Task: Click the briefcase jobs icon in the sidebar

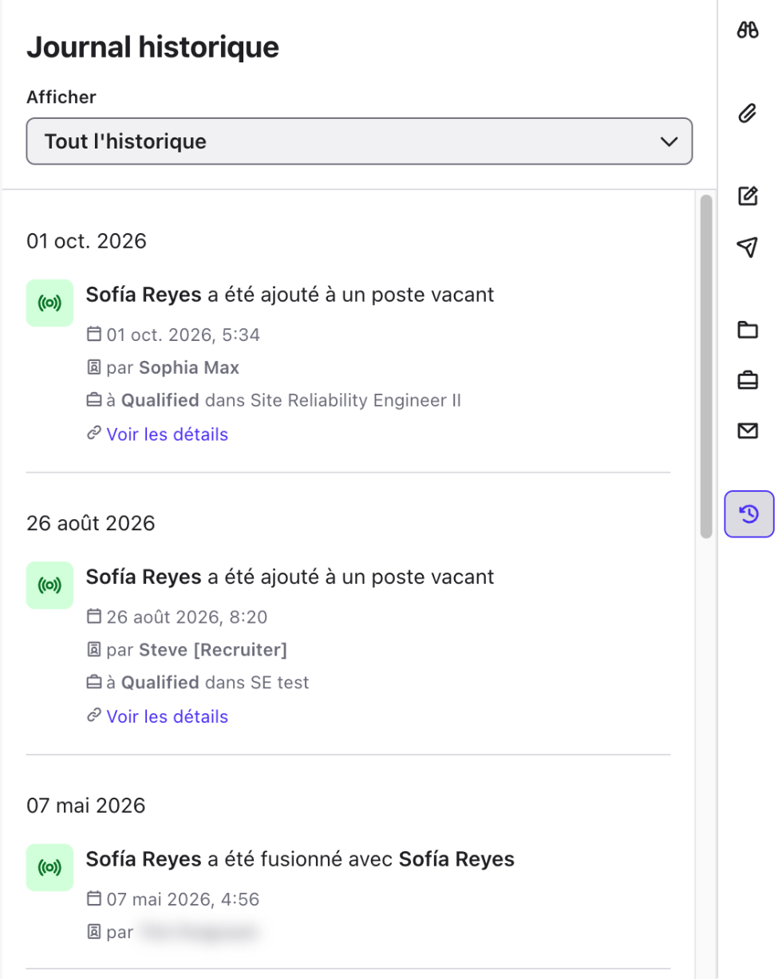Action: [x=748, y=381]
